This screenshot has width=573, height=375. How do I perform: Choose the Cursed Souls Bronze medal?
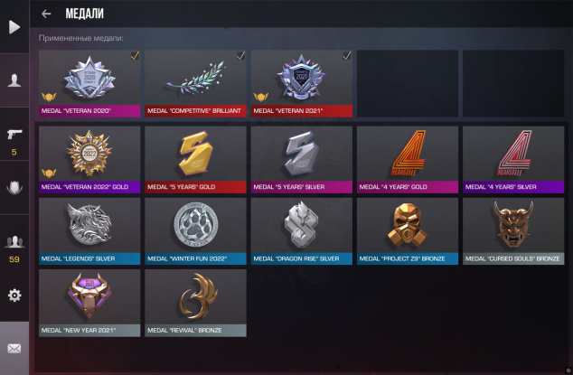point(513,231)
